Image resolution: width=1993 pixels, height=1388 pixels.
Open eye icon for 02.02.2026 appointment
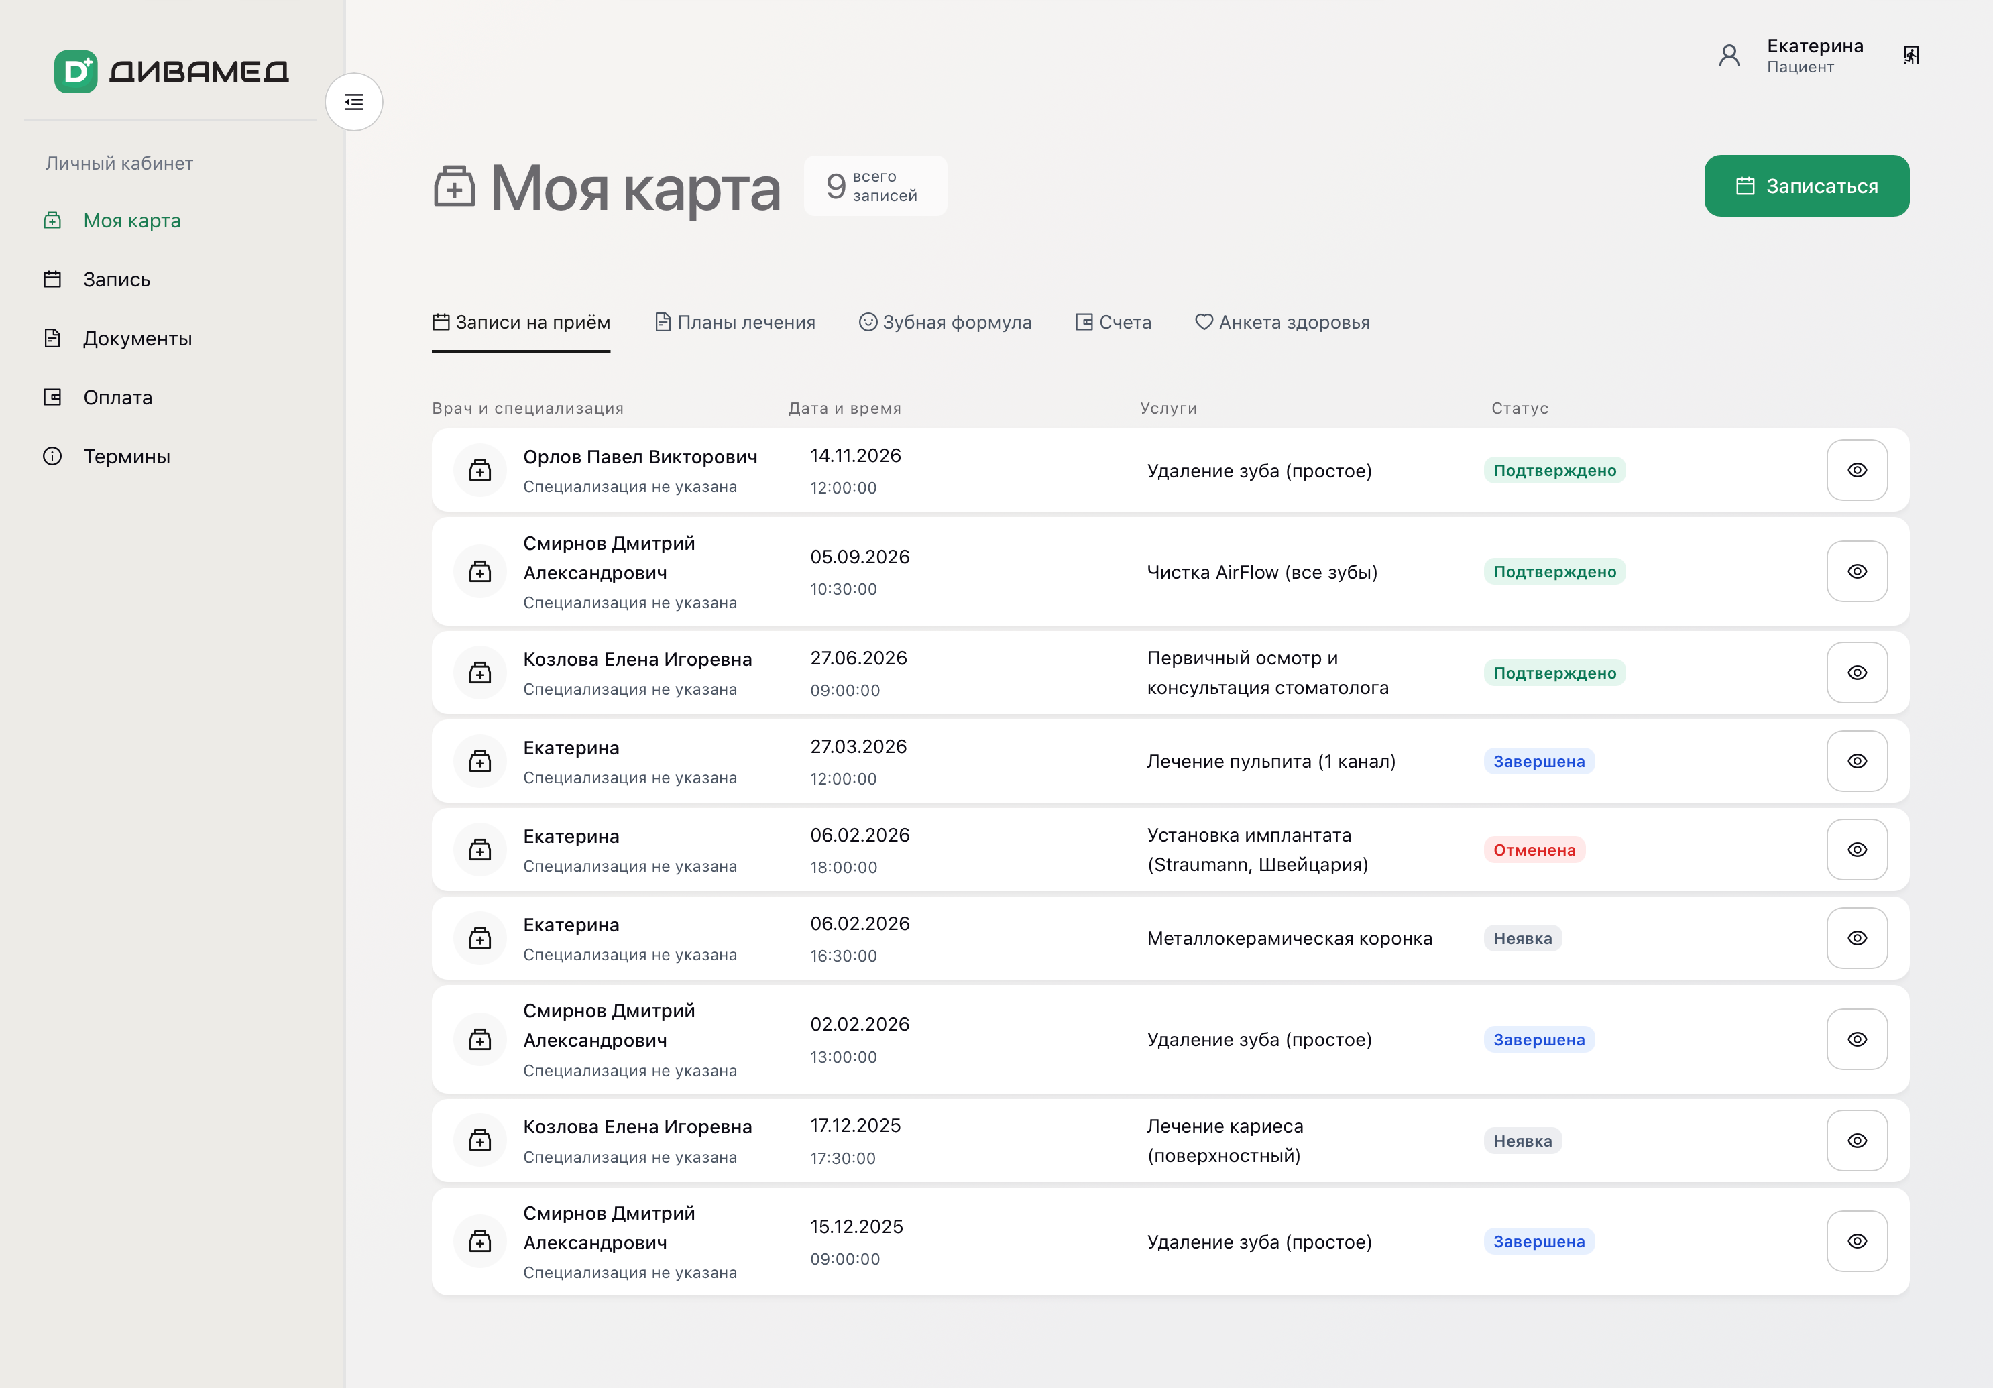1857,1040
